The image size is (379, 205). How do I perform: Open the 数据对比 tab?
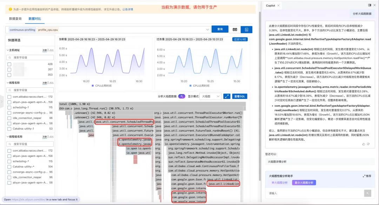click(35, 19)
